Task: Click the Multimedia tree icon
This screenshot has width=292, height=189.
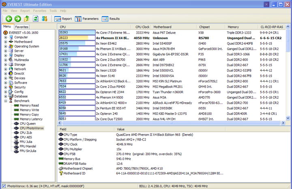Action: point(11,60)
